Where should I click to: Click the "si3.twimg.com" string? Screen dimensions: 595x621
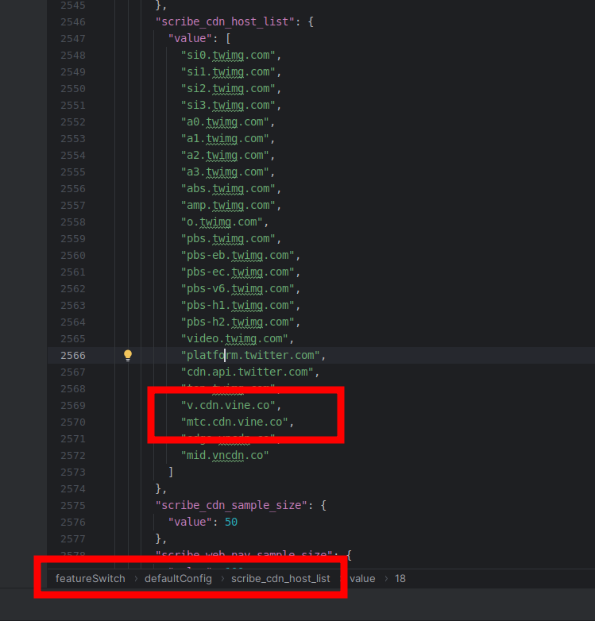(x=228, y=105)
